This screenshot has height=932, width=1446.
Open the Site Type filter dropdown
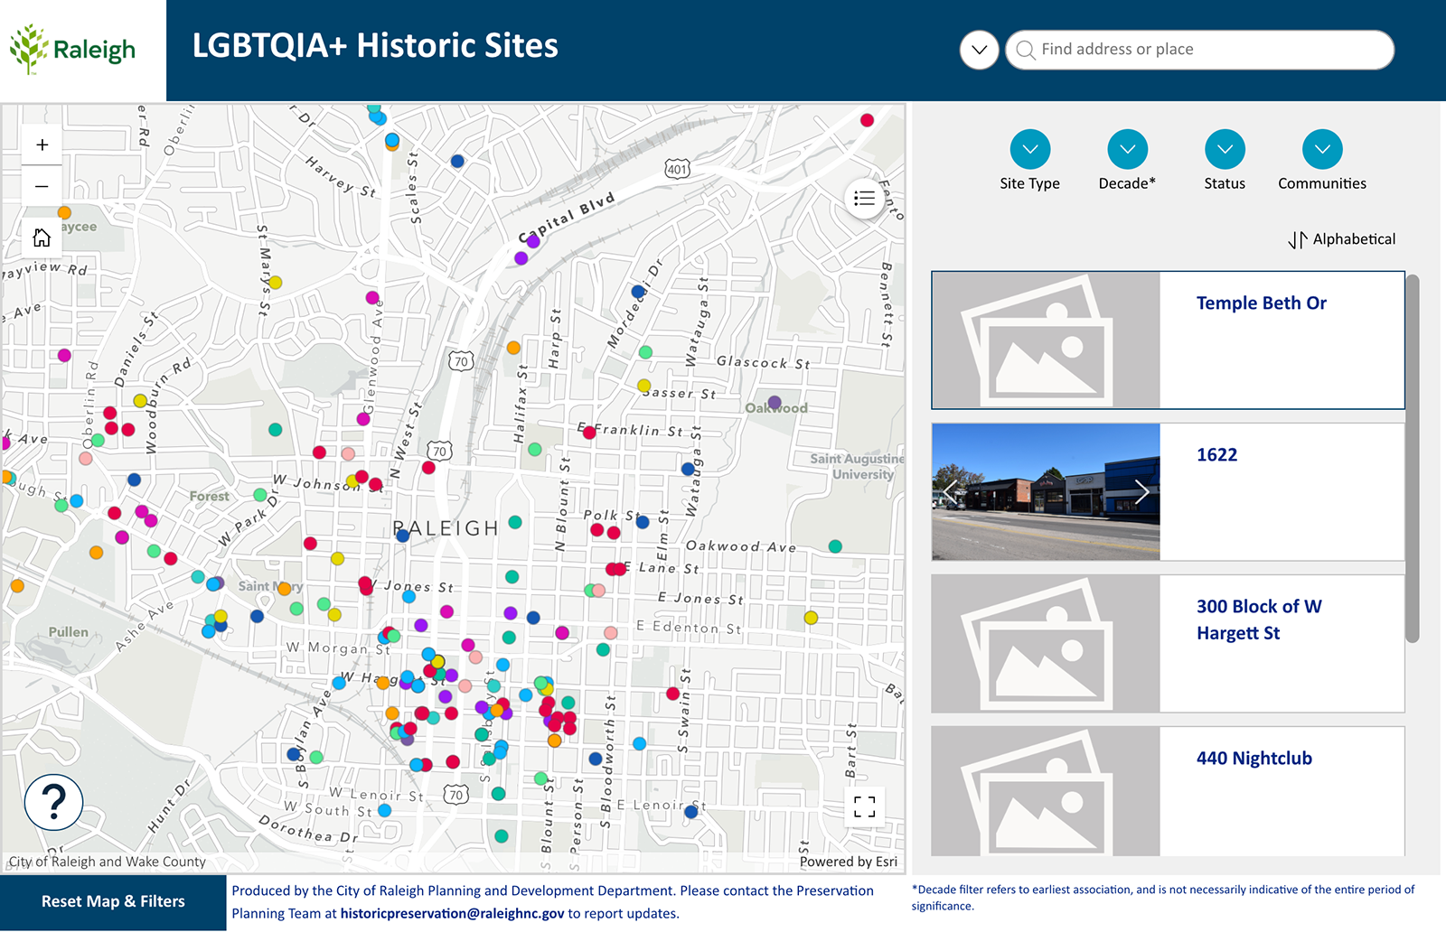click(1029, 149)
